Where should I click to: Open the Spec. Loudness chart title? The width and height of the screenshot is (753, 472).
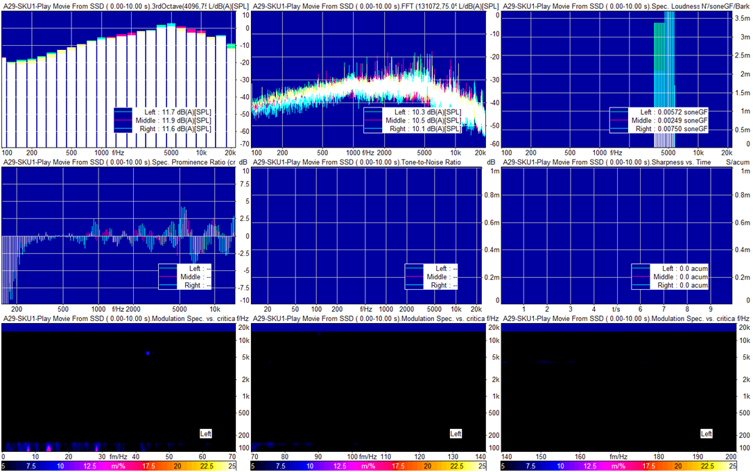(625, 6)
